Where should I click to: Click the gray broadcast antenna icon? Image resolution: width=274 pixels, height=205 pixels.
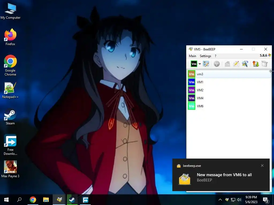tap(217, 64)
